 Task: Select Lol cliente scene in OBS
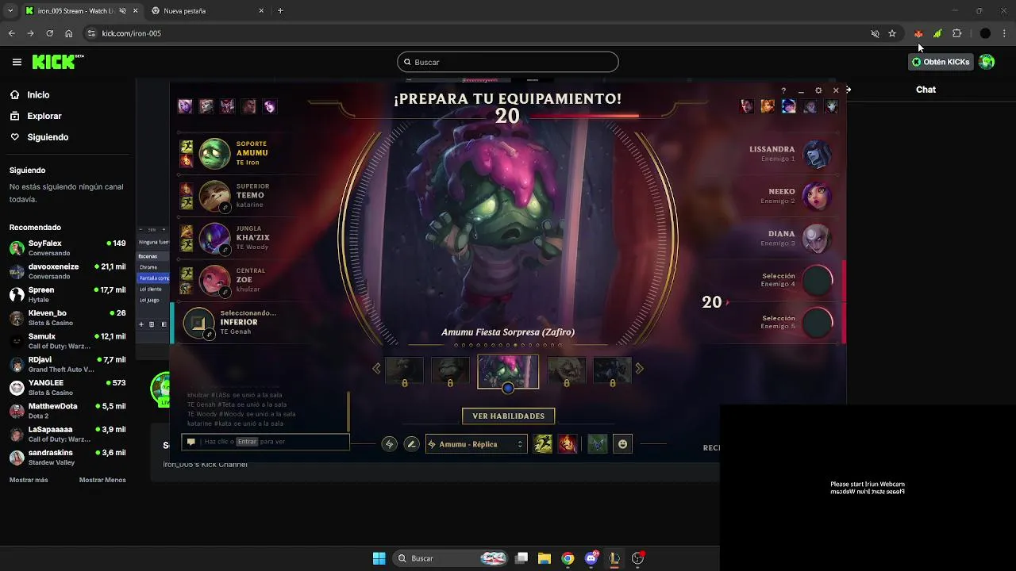point(149,289)
